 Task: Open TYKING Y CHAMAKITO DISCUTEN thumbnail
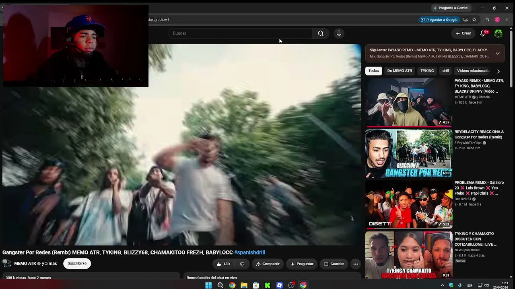409,255
